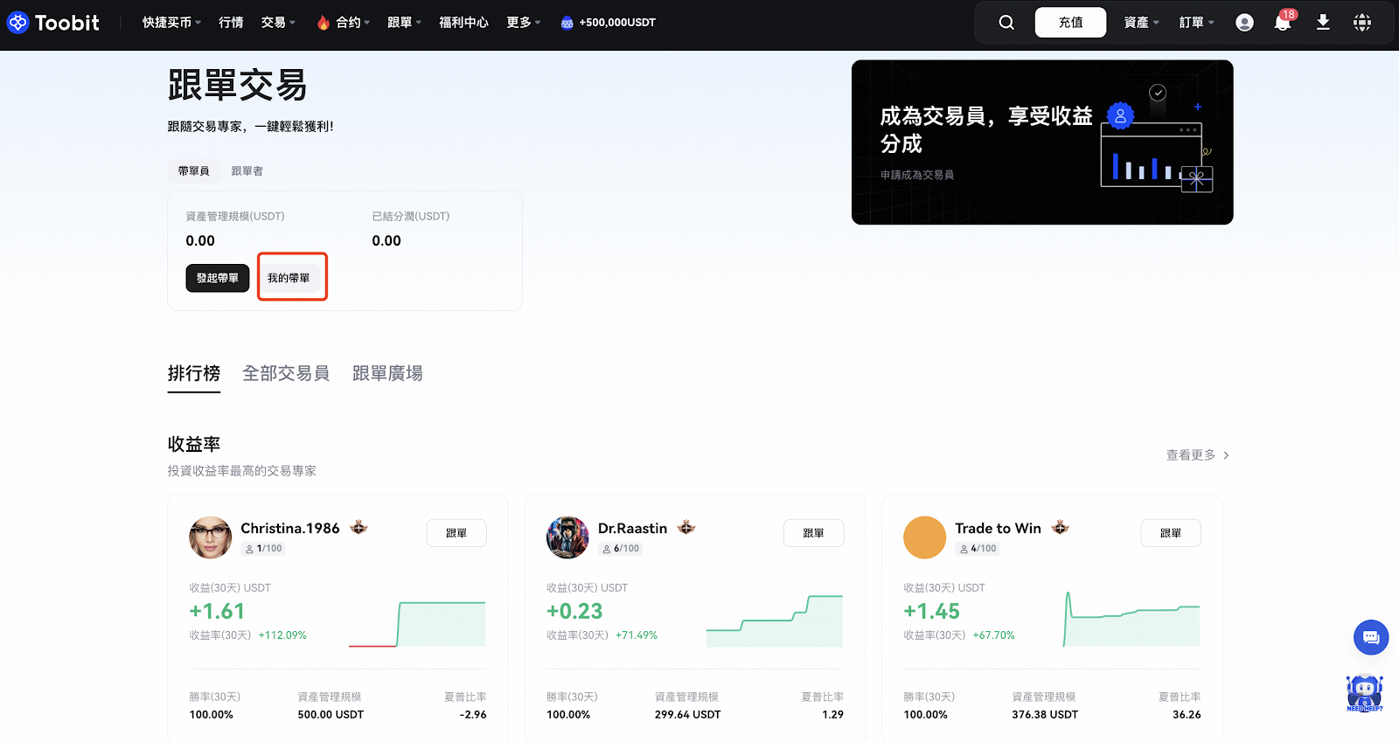Switch to the 跟單廣場 tab
The image size is (1399, 742).
(x=387, y=373)
